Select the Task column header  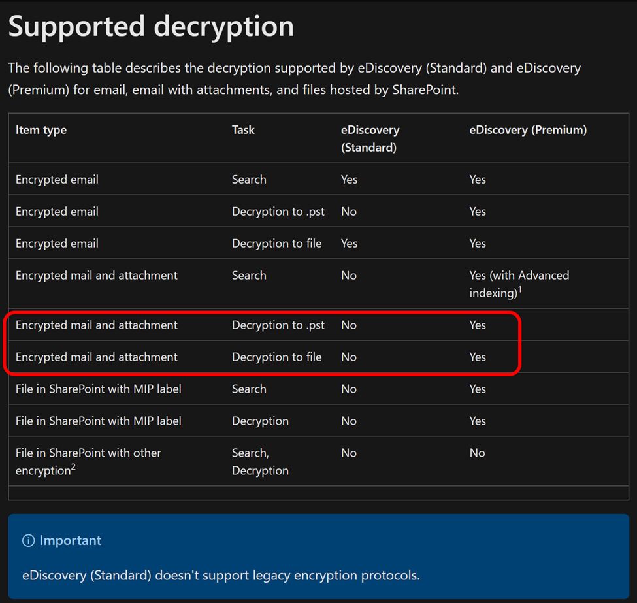tap(243, 130)
